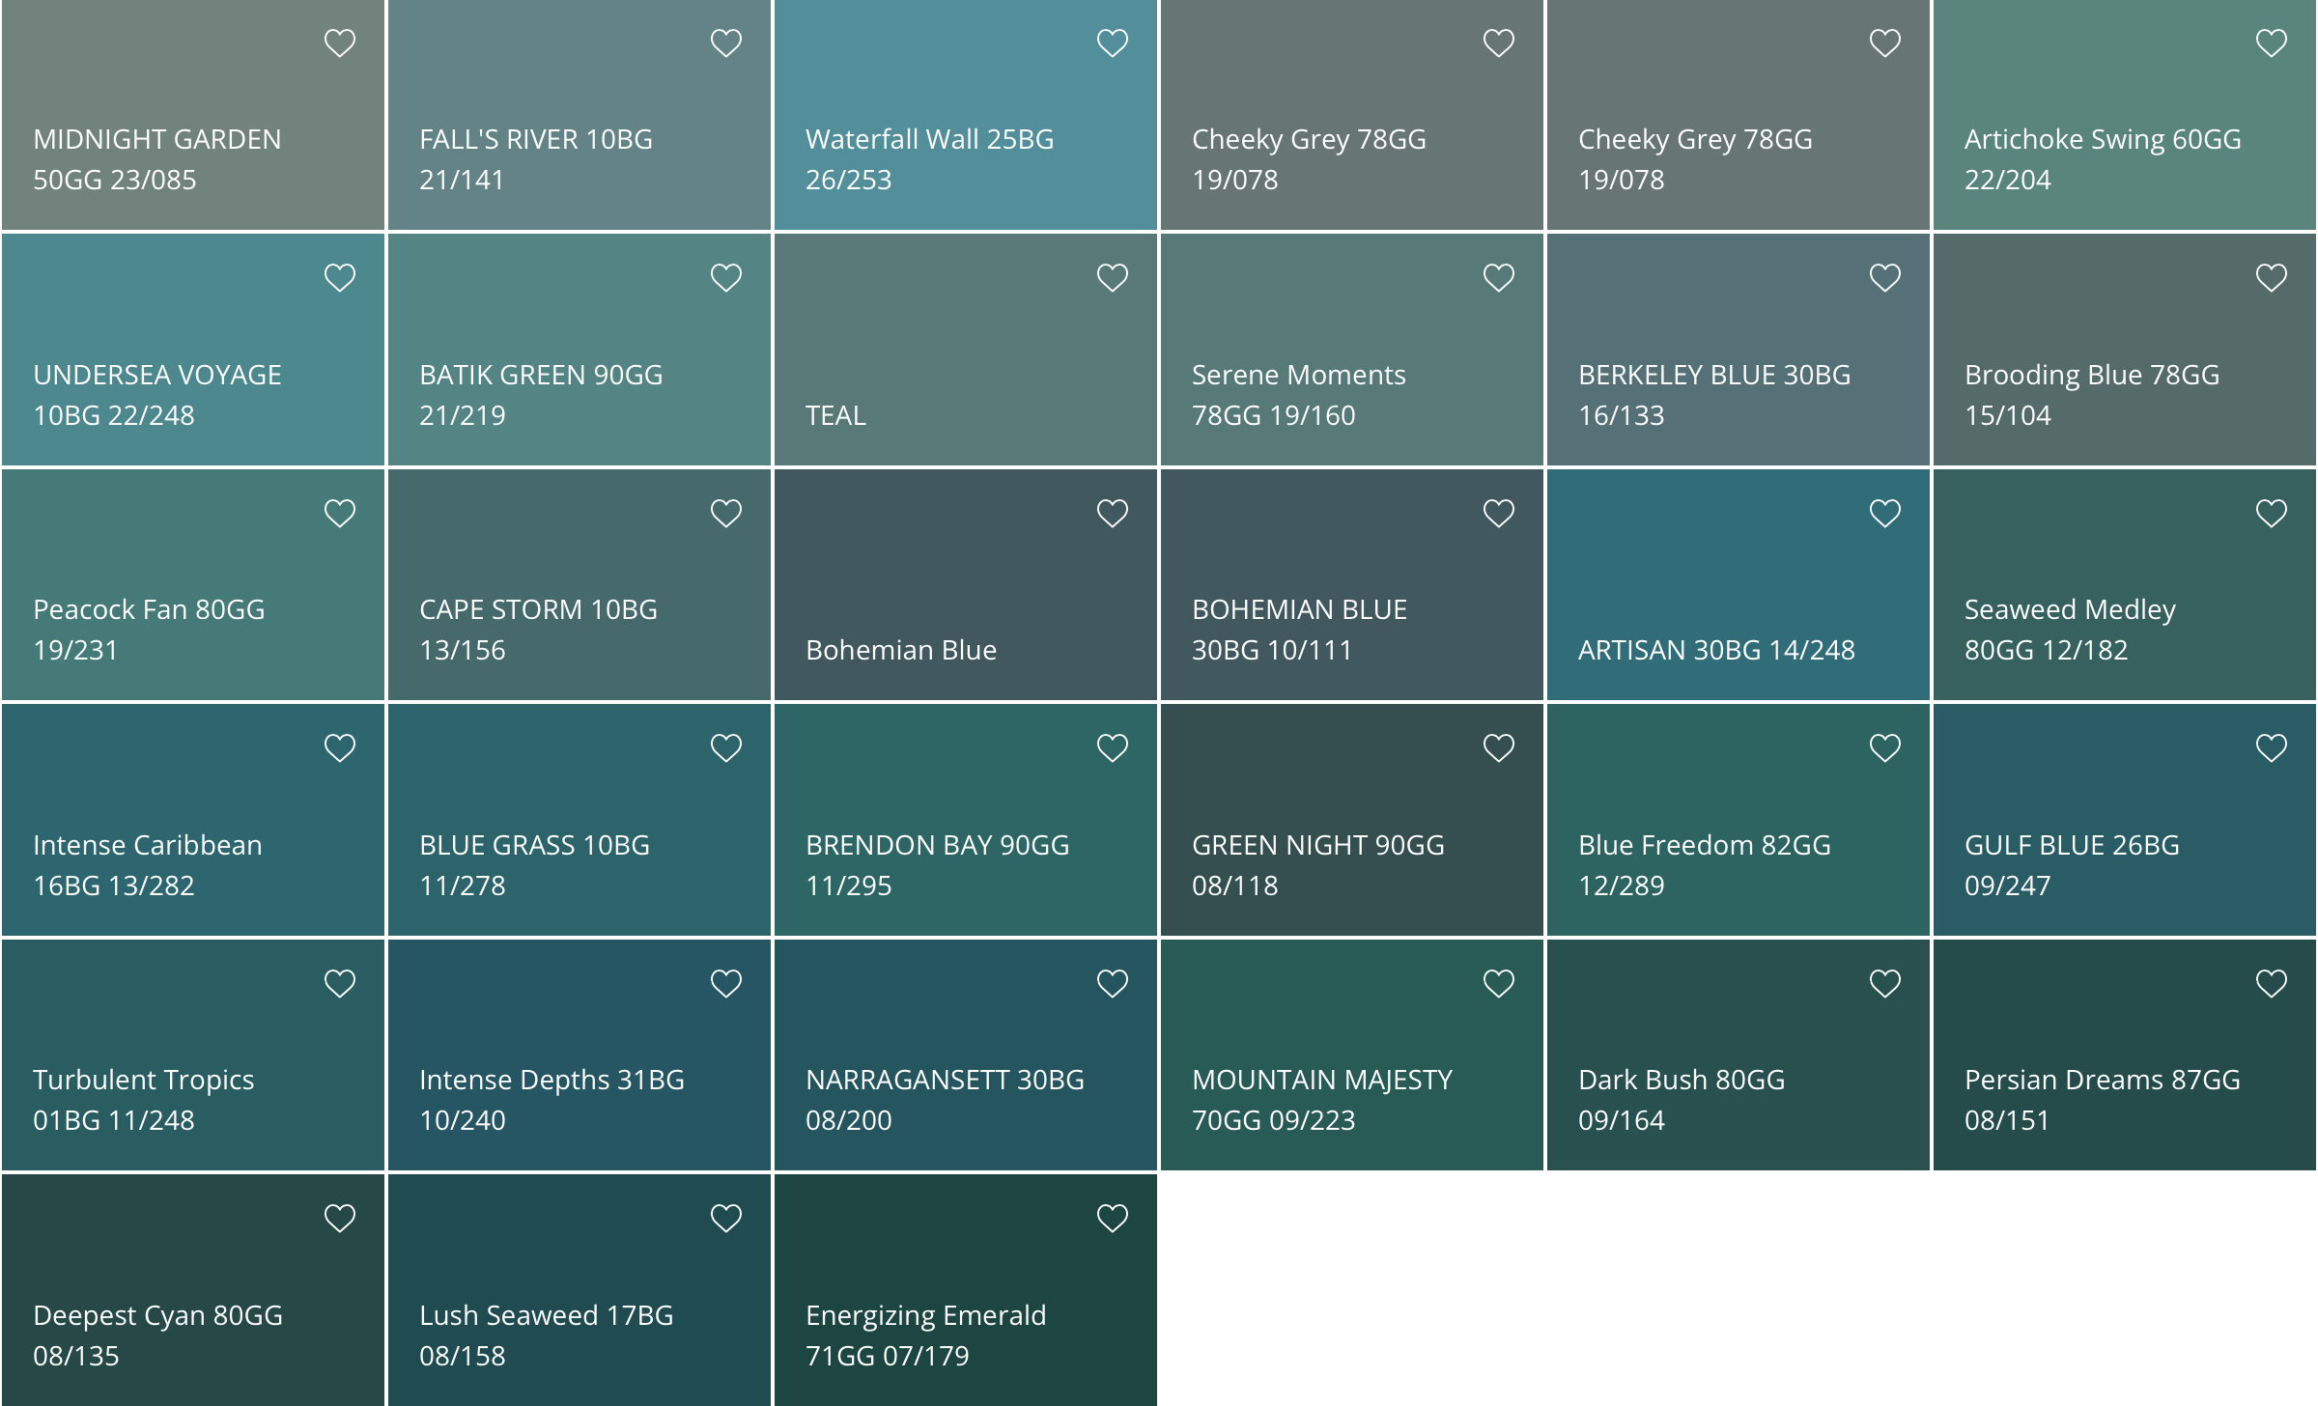Select the Midnight Garden 50GG 23/085 swatch
Image resolution: width=2318 pixels, height=1406 pixels.
click(x=193, y=115)
